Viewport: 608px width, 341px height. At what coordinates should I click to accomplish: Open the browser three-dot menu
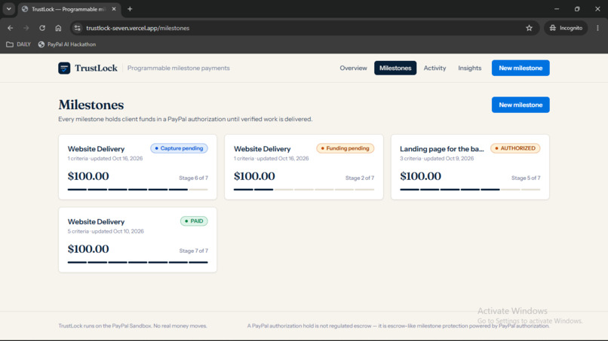(597, 28)
